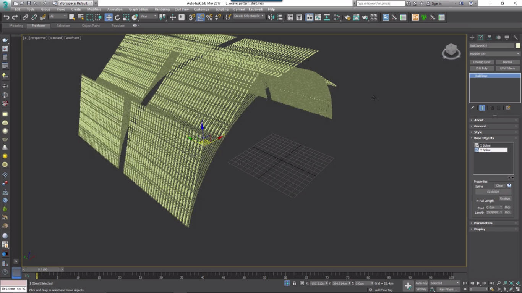Click the Zoom tool in viewport navigation
This screenshot has width=522, height=293.
coord(499,283)
